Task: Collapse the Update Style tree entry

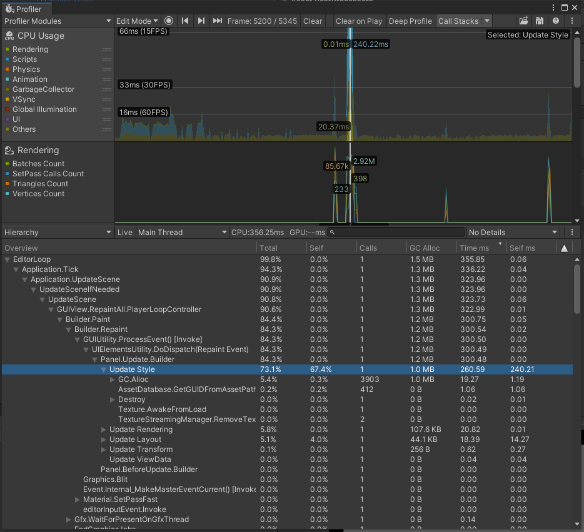Action: pos(103,369)
